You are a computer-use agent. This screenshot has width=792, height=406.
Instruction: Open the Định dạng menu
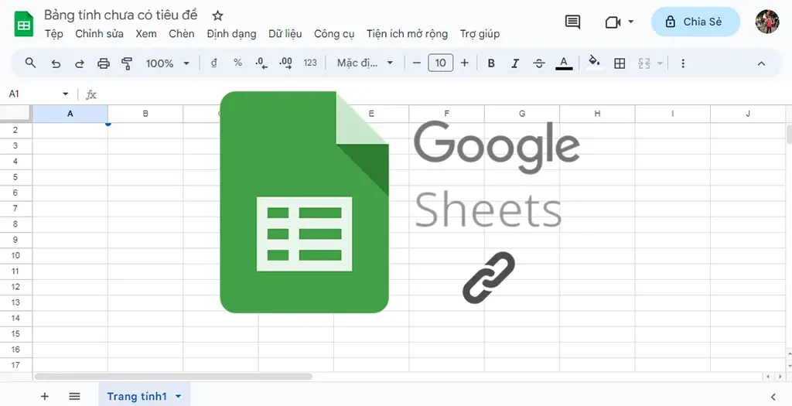coord(231,34)
